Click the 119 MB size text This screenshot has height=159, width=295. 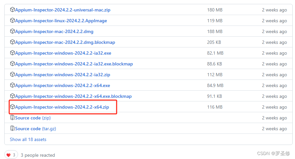pyautogui.click(x=215, y=21)
